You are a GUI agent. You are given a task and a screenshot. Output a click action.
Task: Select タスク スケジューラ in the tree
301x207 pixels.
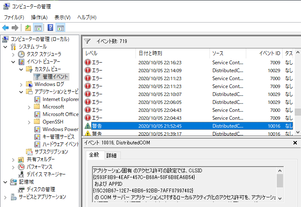[43, 54]
